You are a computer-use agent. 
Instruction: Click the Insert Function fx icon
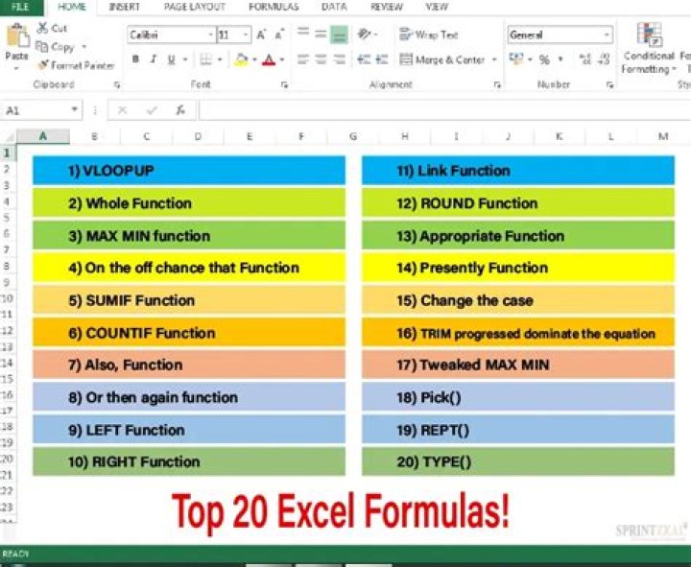click(x=179, y=110)
